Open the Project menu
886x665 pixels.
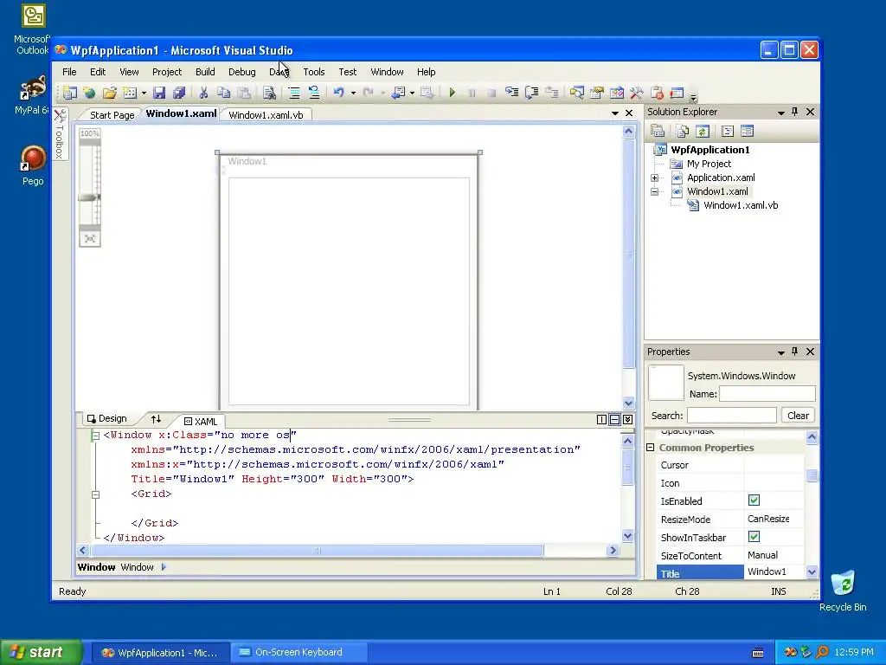[167, 72]
